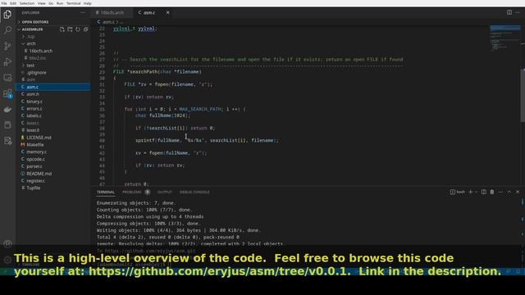
Task: Open the Help menu
Action: pyautogui.click(x=88, y=3)
